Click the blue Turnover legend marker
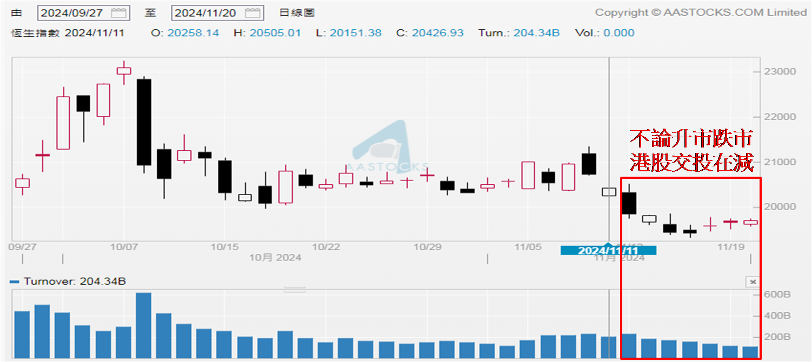 [x=15, y=281]
